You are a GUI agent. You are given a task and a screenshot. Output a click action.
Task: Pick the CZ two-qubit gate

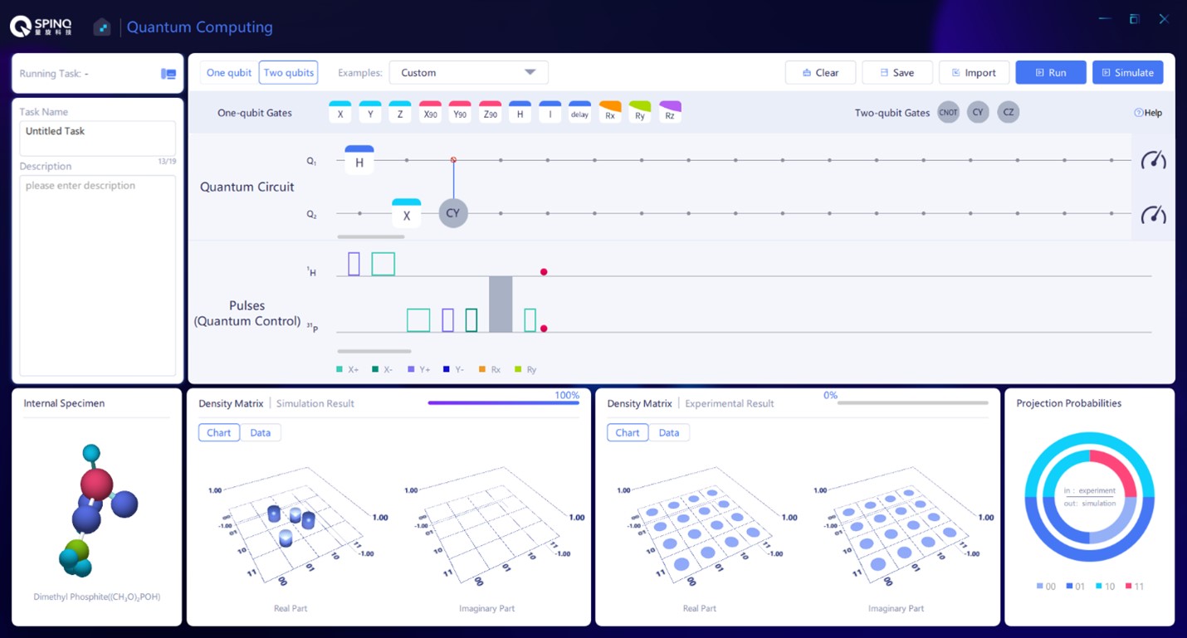[1008, 112]
